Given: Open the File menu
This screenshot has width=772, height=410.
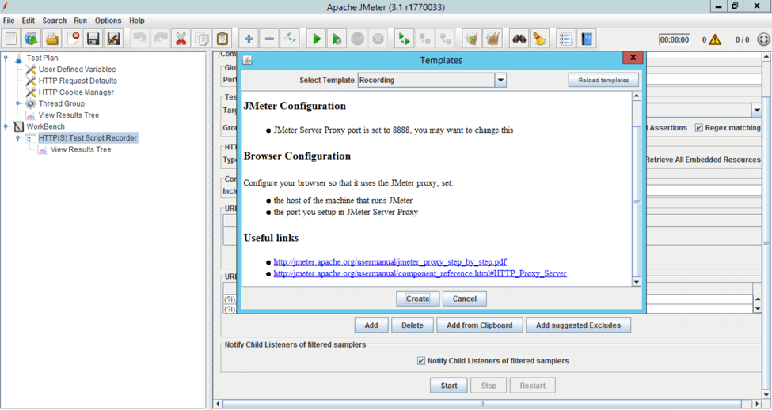Looking at the screenshot, I should pos(9,21).
